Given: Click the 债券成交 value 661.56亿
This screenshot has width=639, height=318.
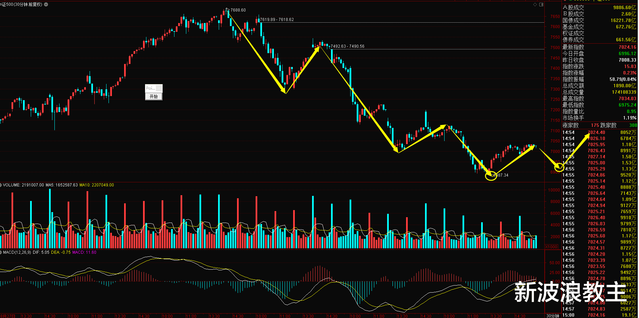Looking at the screenshot, I should [626, 40].
